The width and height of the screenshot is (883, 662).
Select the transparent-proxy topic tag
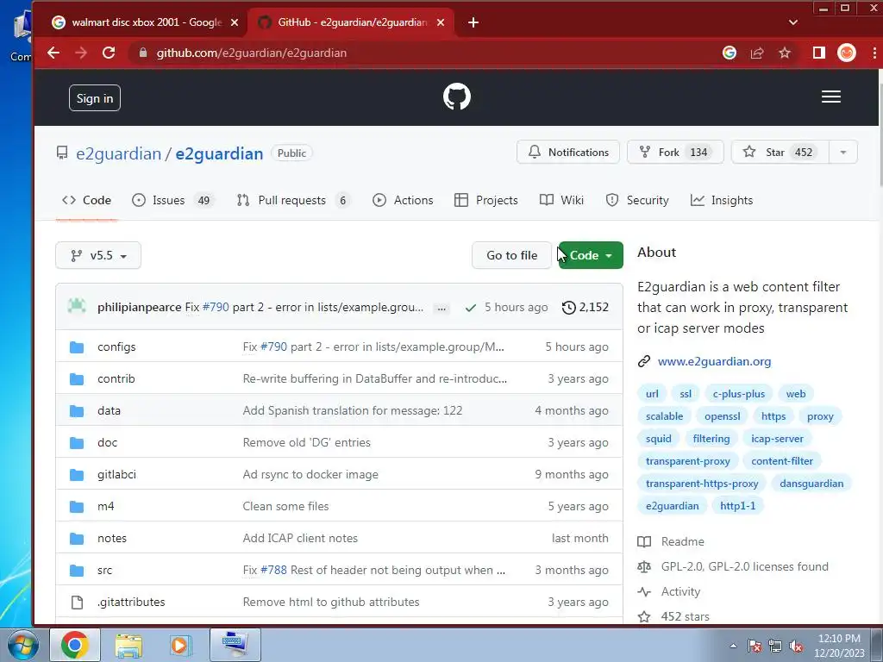pos(687,462)
